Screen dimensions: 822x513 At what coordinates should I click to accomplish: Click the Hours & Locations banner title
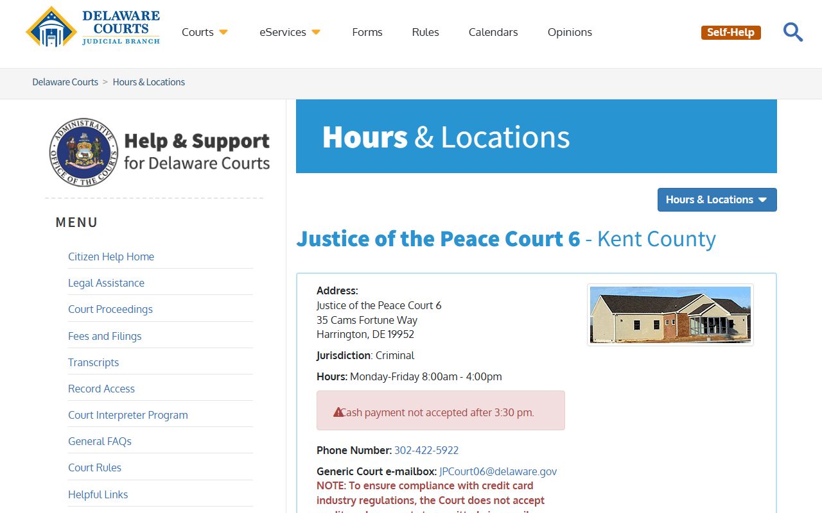(x=446, y=137)
